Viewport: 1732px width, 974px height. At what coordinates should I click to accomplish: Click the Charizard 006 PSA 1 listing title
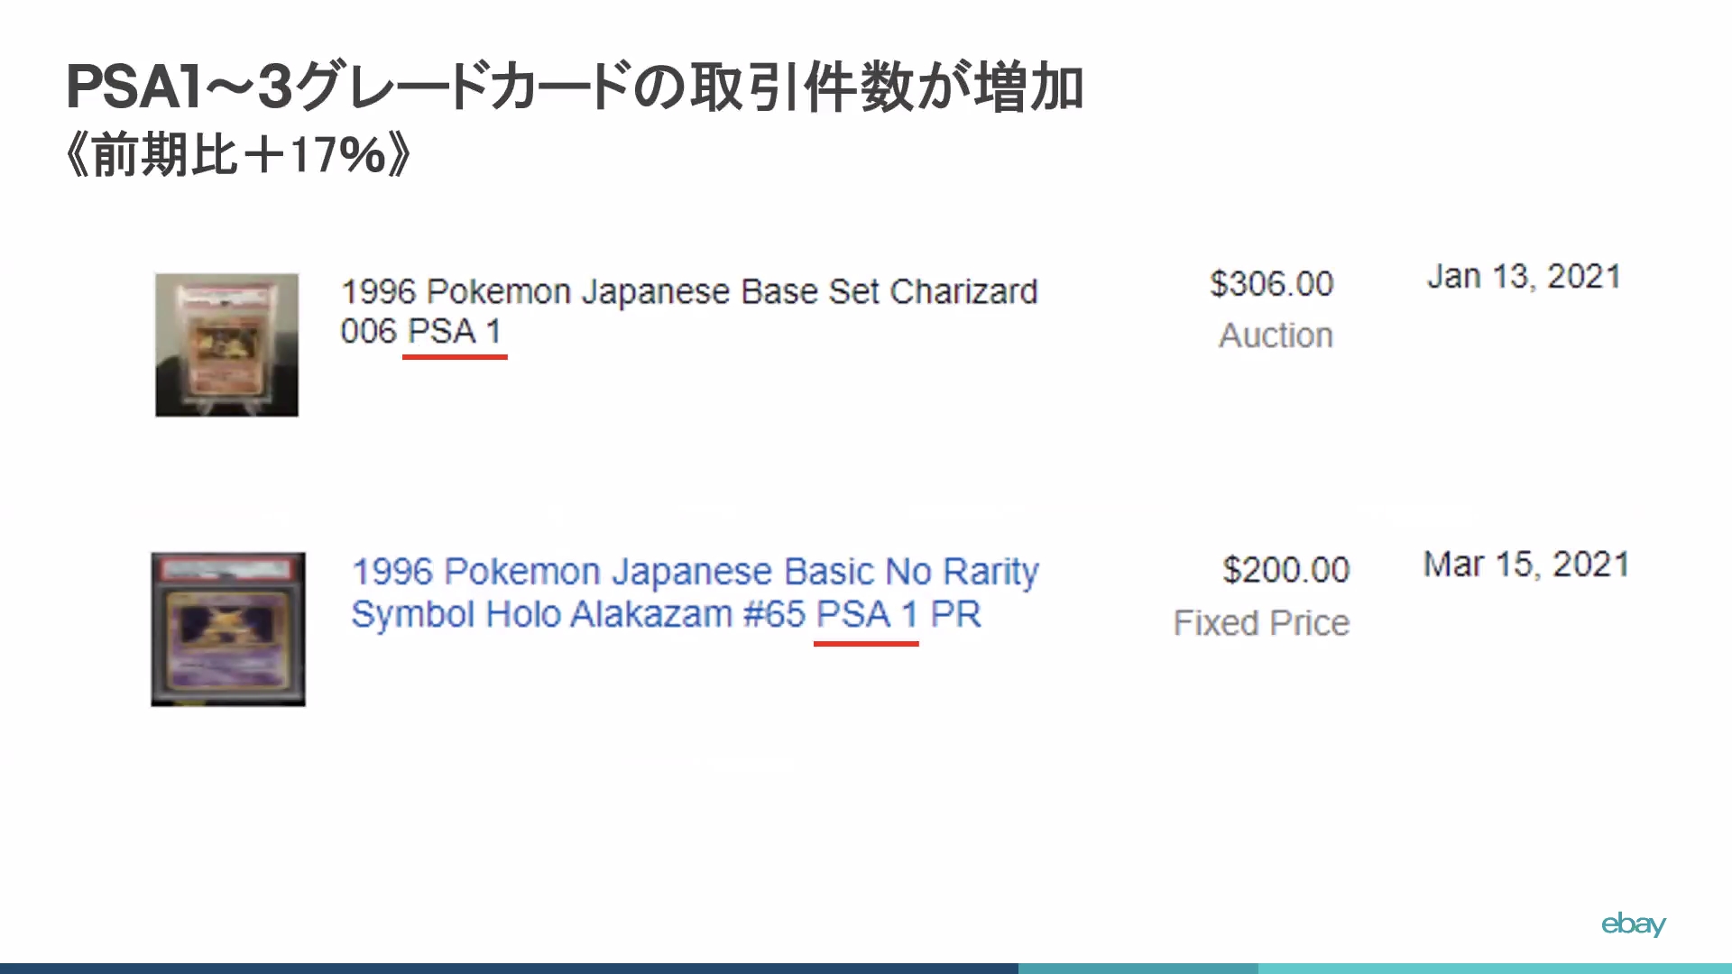688,311
